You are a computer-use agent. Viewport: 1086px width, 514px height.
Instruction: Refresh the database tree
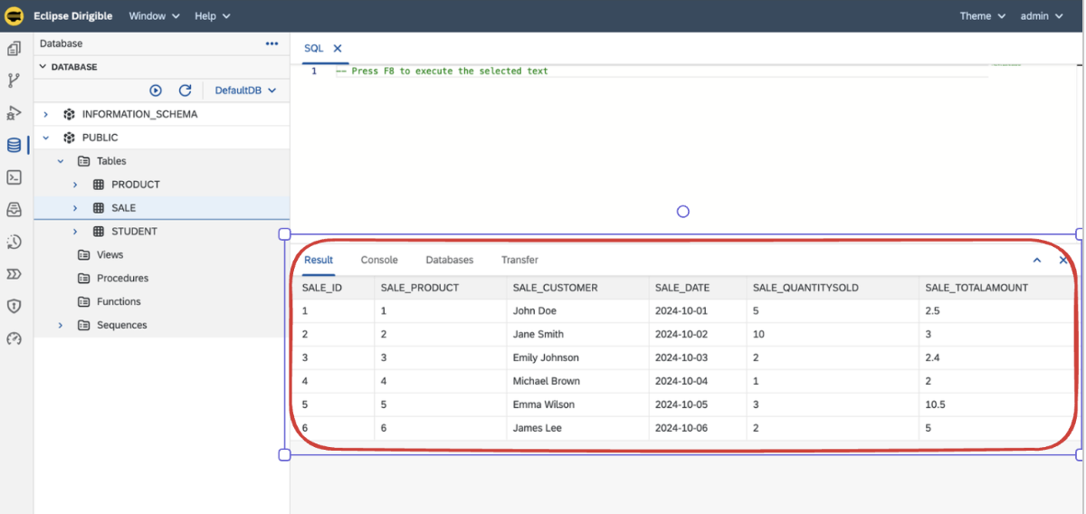[x=185, y=90]
